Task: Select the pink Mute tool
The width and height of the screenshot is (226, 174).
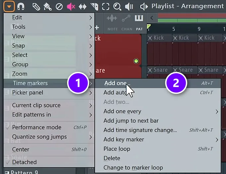Action: point(71,7)
